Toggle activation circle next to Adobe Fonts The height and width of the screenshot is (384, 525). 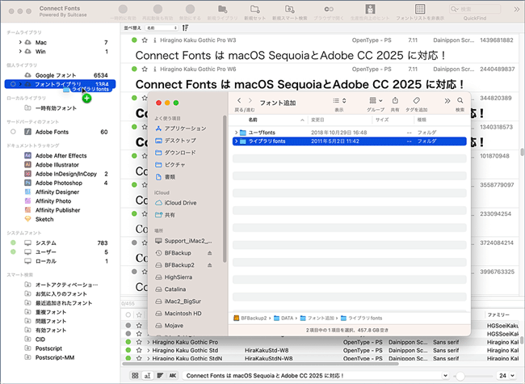tap(13, 132)
